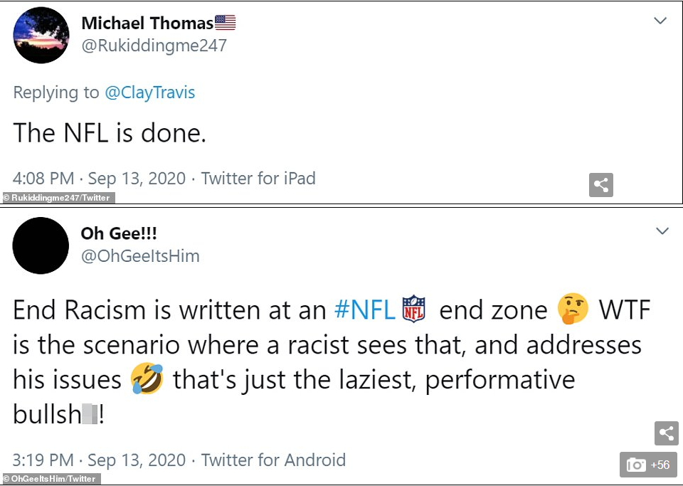This screenshot has width=683, height=486.
Task: Expand Michael Thomas tweet options chevron
Action: (662, 21)
